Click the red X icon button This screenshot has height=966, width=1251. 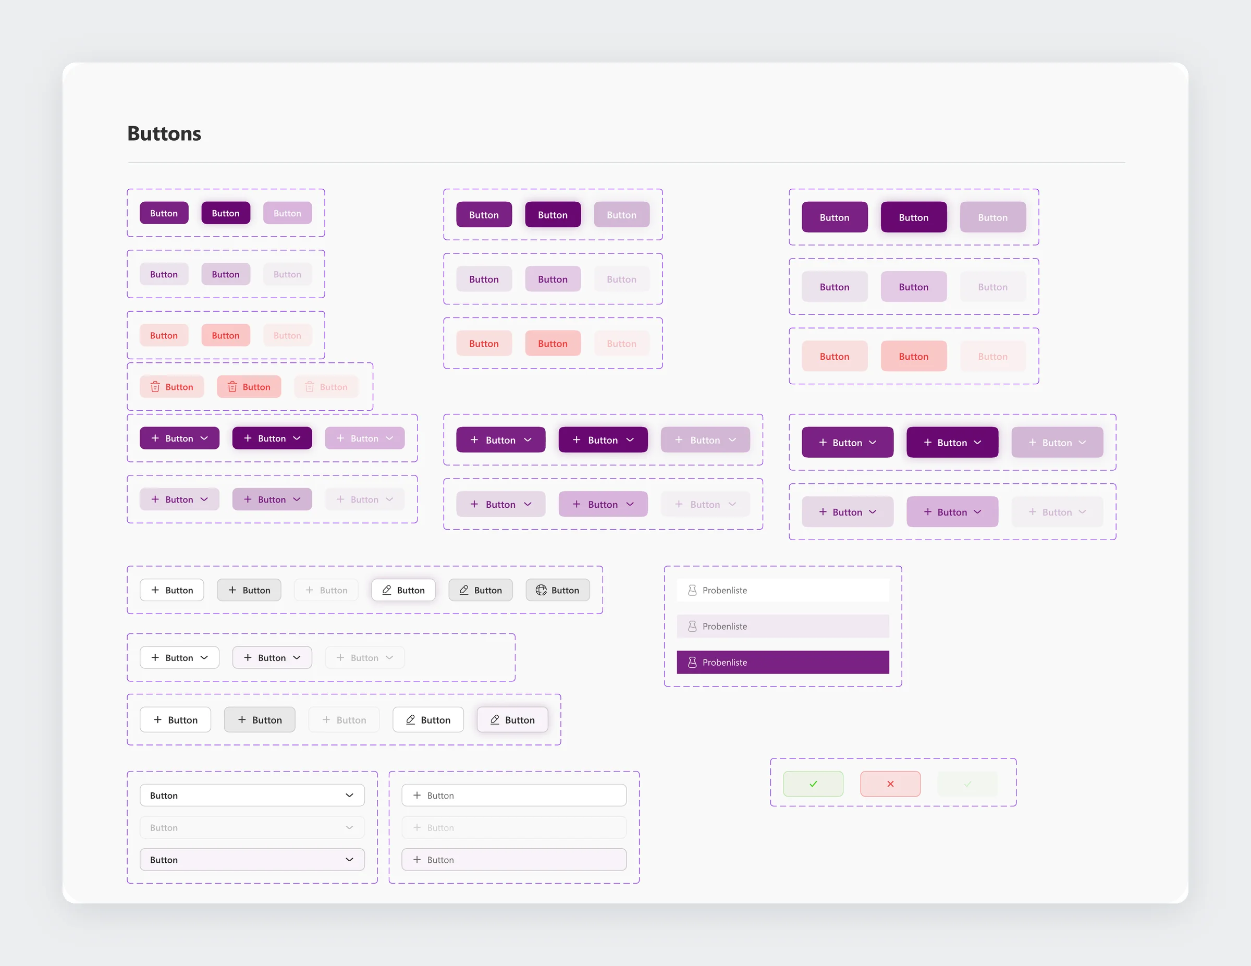click(890, 784)
